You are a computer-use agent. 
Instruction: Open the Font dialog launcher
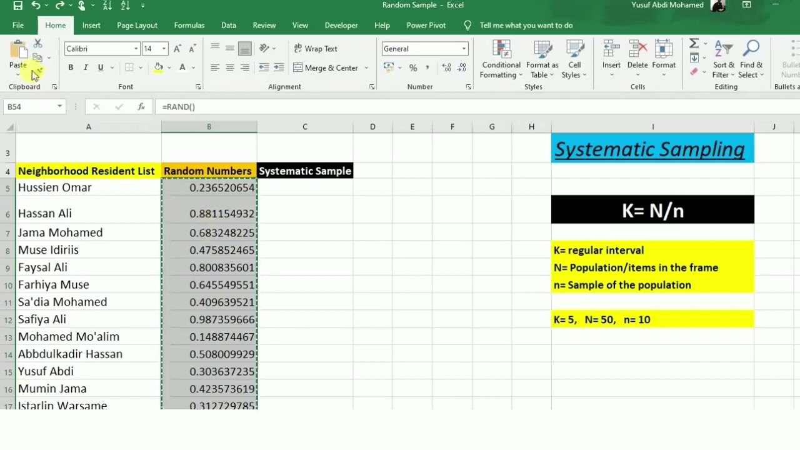pos(198,87)
